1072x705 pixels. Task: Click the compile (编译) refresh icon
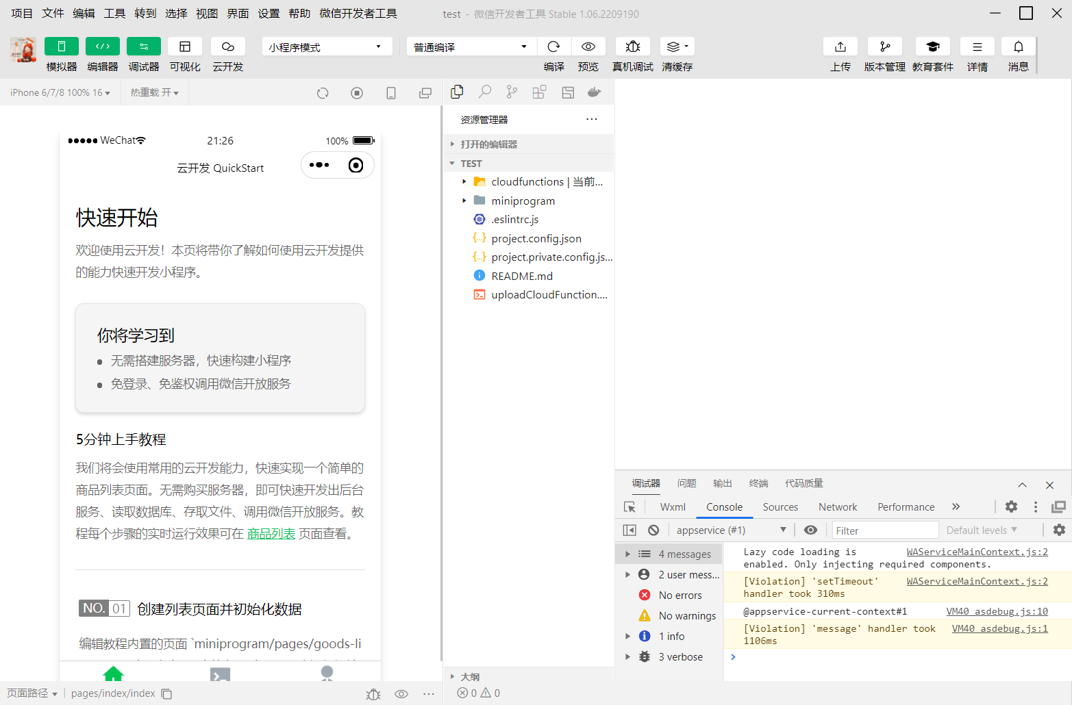click(x=554, y=47)
